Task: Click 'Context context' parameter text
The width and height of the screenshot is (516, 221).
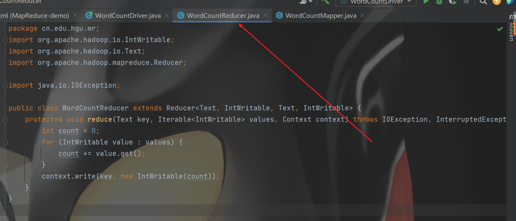Action: 313,119
